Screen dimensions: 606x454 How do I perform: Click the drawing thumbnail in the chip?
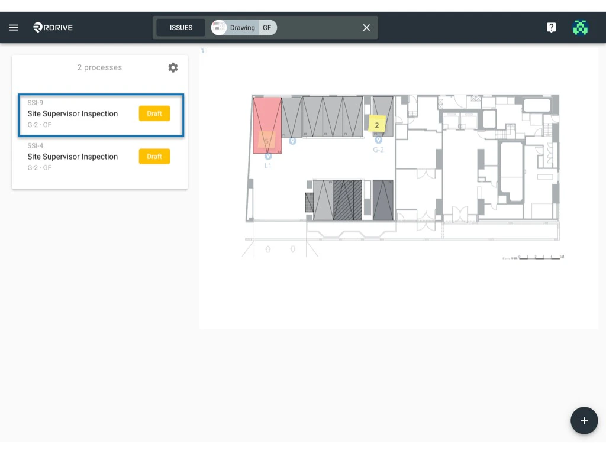pyautogui.click(x=219, y=28)
